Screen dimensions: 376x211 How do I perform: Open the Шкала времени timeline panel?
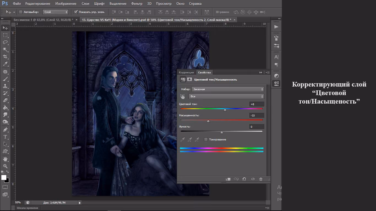[x=28, y=208]
